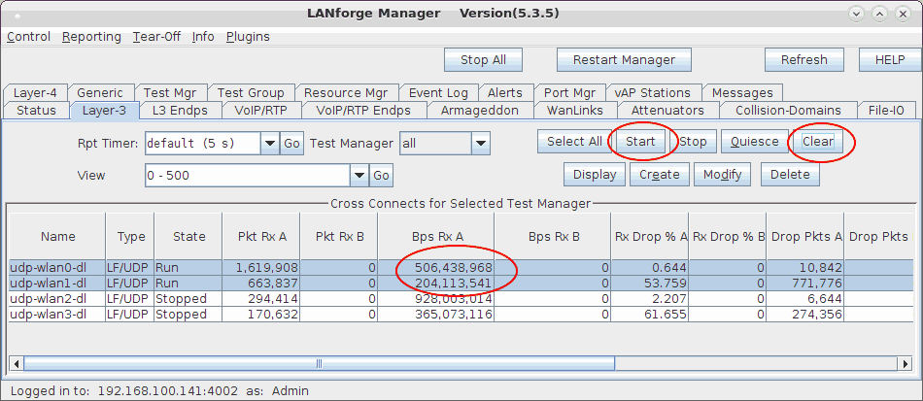Click the Stop All button
This screenshot has height=401, width=923.
point(483,60)
